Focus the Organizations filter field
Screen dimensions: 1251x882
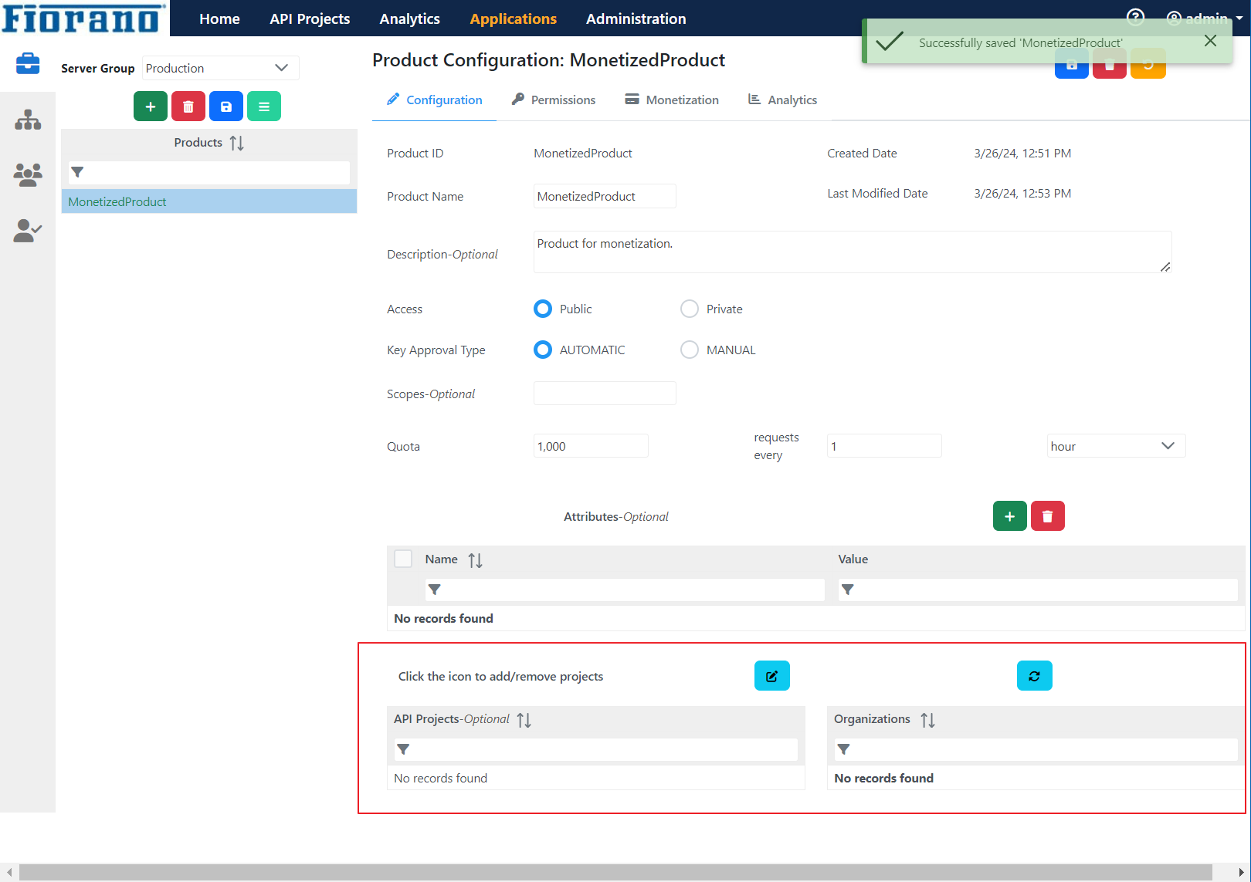1036,749
